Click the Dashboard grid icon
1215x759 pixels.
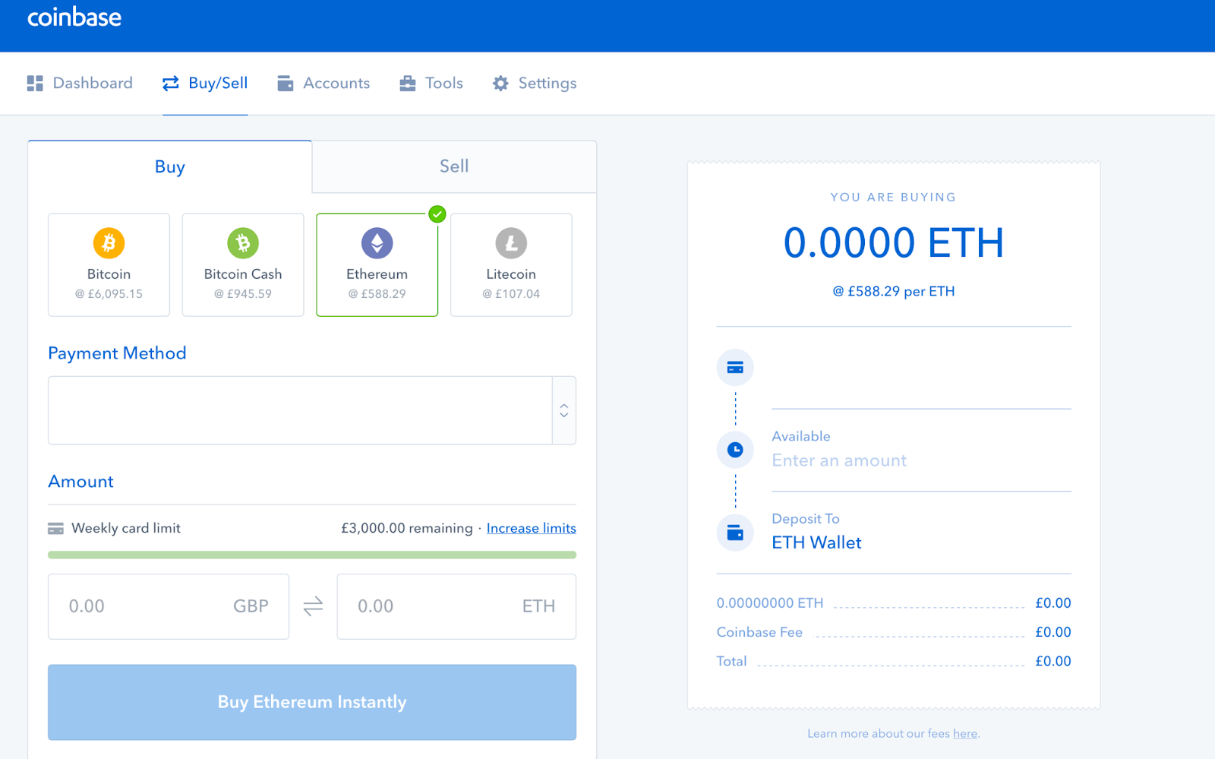(35, 84)
